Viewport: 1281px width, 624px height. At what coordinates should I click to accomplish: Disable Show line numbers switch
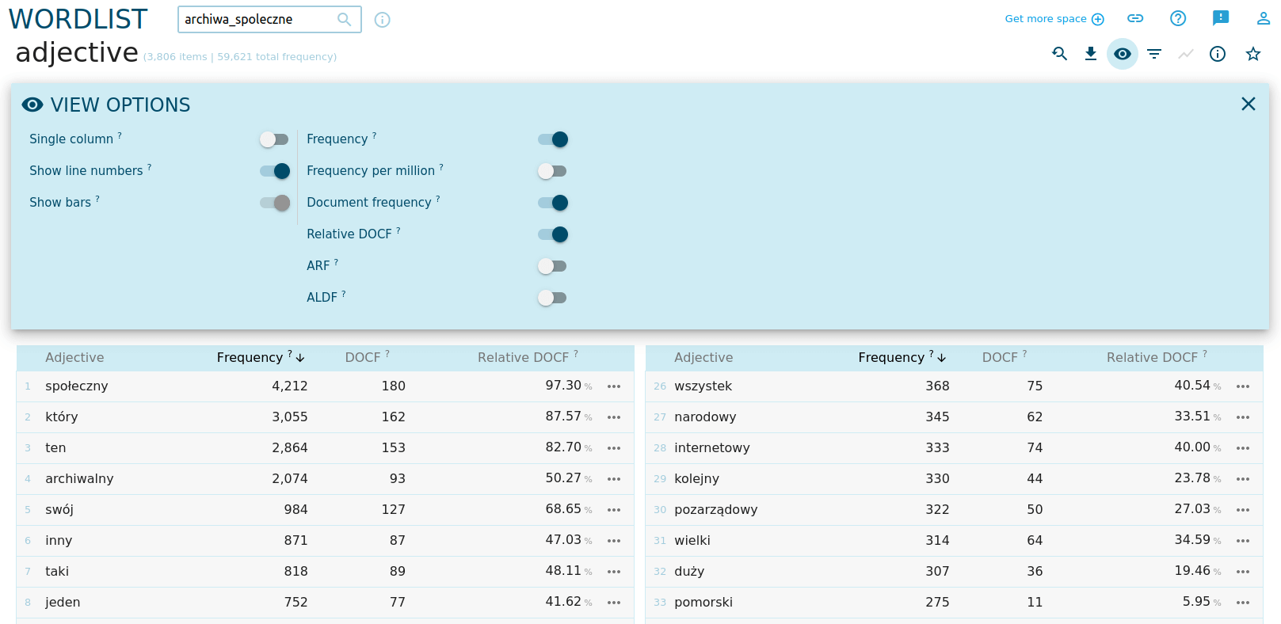tap(275, 171)
